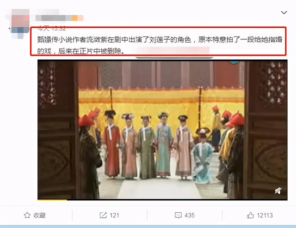Unmute the video using the speaker icon

click(x=278, y=191)
